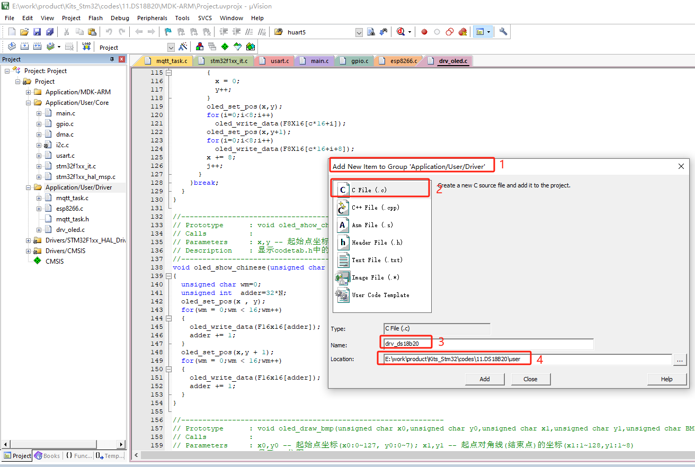Expand the Application/MDK-ARM group

click(x=29, y=92)
